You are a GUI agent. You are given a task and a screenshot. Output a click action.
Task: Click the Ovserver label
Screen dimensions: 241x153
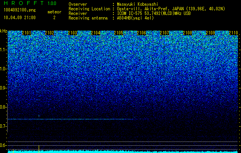(78, 4)
